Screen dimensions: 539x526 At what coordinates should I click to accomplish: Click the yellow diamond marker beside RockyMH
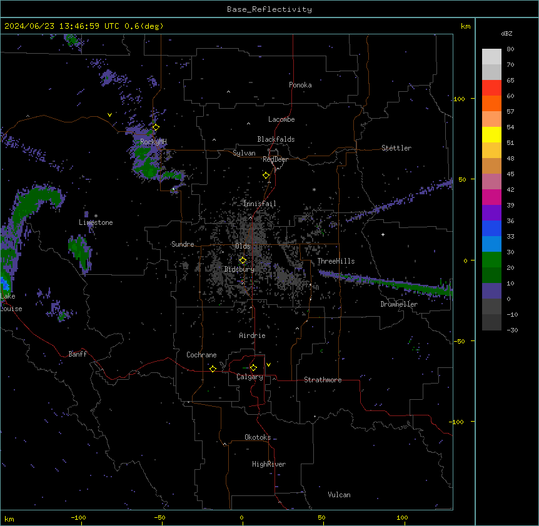[x=156, y=127]
